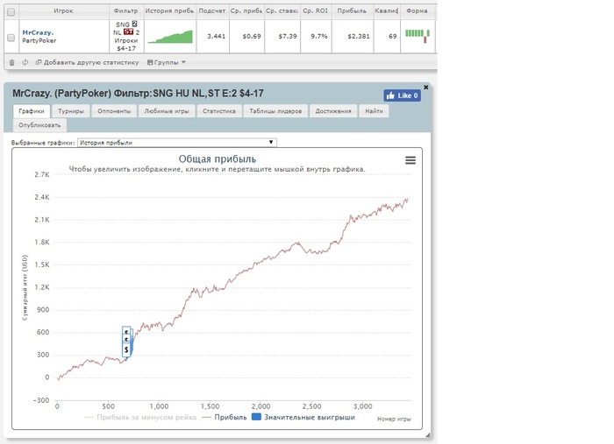The image size is (614, 444).
Task: Sort by the Фильтр column header
Action: point(126,11)
